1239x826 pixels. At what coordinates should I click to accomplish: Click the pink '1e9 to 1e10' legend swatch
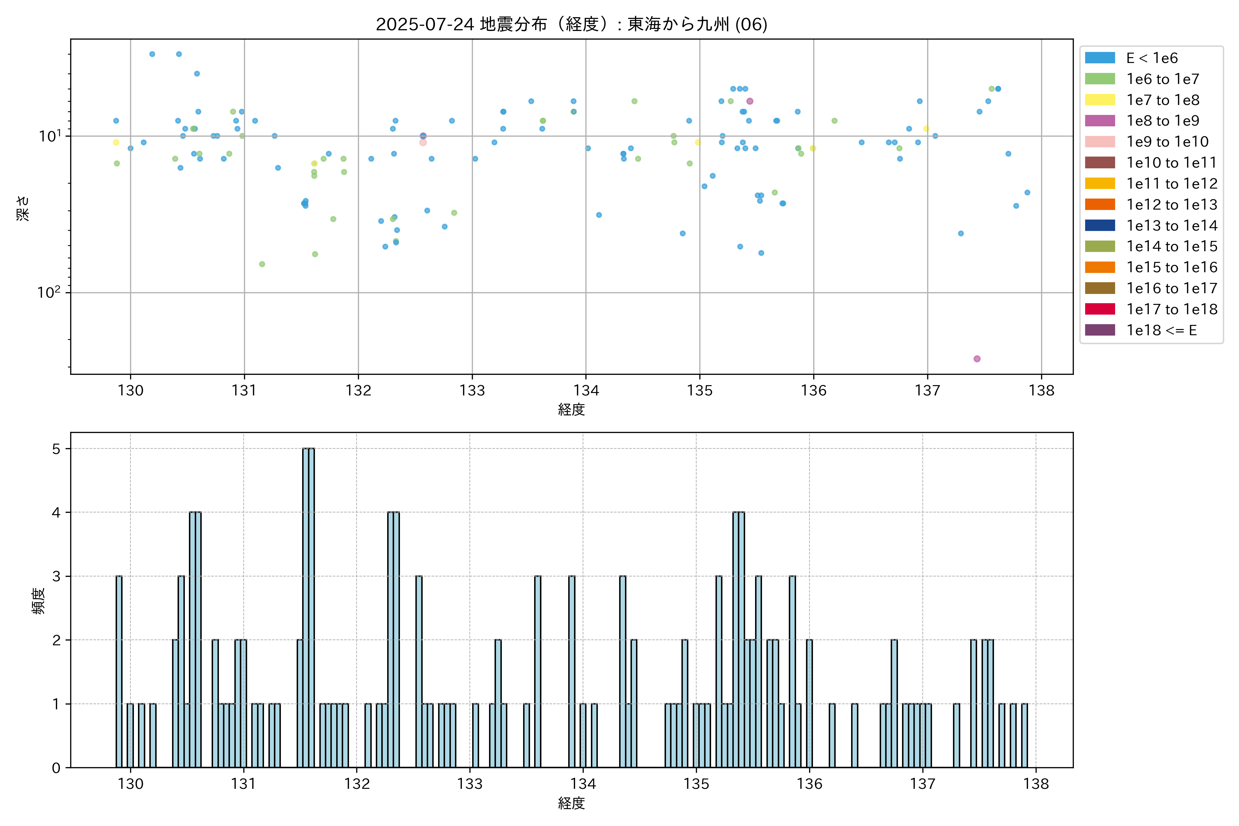click(x=1099, y=142)
